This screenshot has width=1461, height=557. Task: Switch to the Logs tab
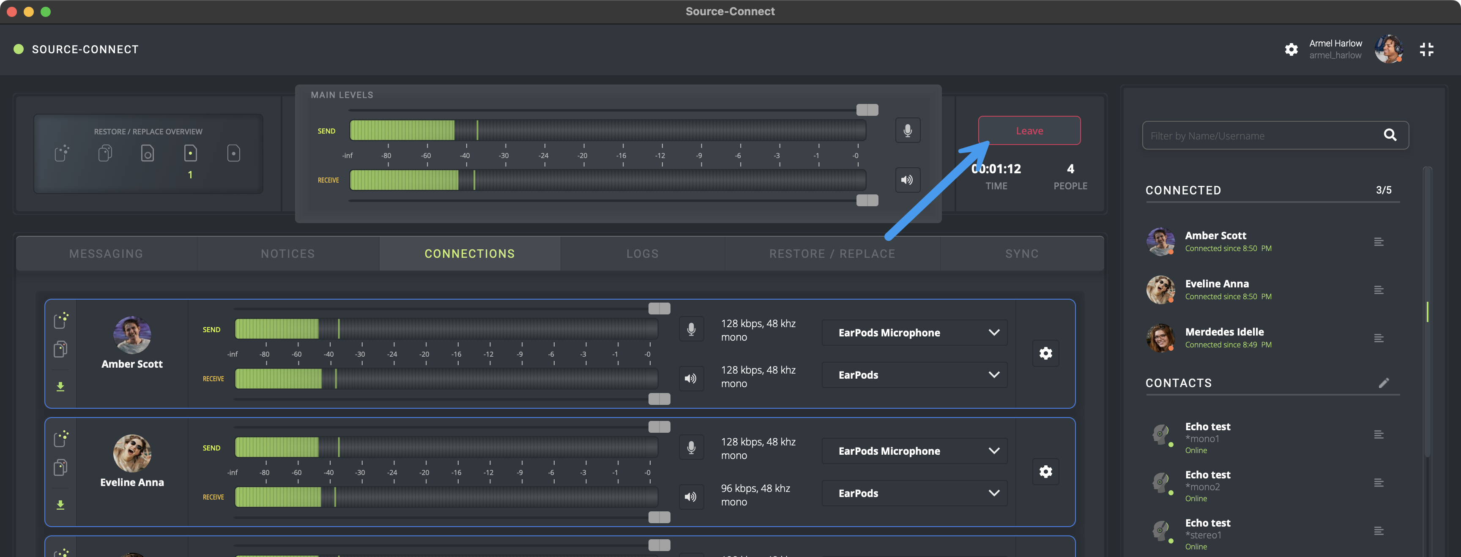pyautogui.click(x=642, y=254)
